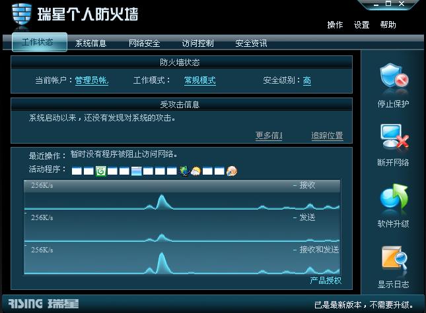The height and width of the screenshot is (313, 426).
Task: Click the 受攻击信息 section header
Action: point(182,104)
